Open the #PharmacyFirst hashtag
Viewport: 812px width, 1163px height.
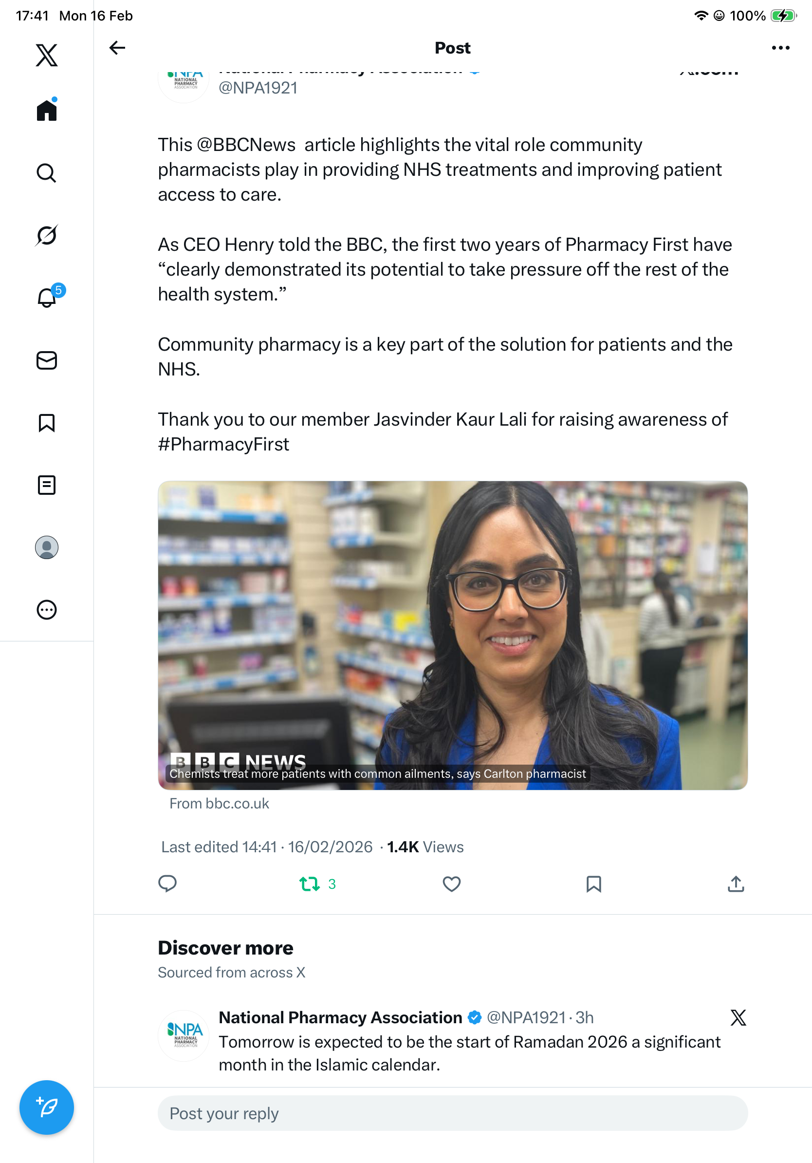(223, 444)
